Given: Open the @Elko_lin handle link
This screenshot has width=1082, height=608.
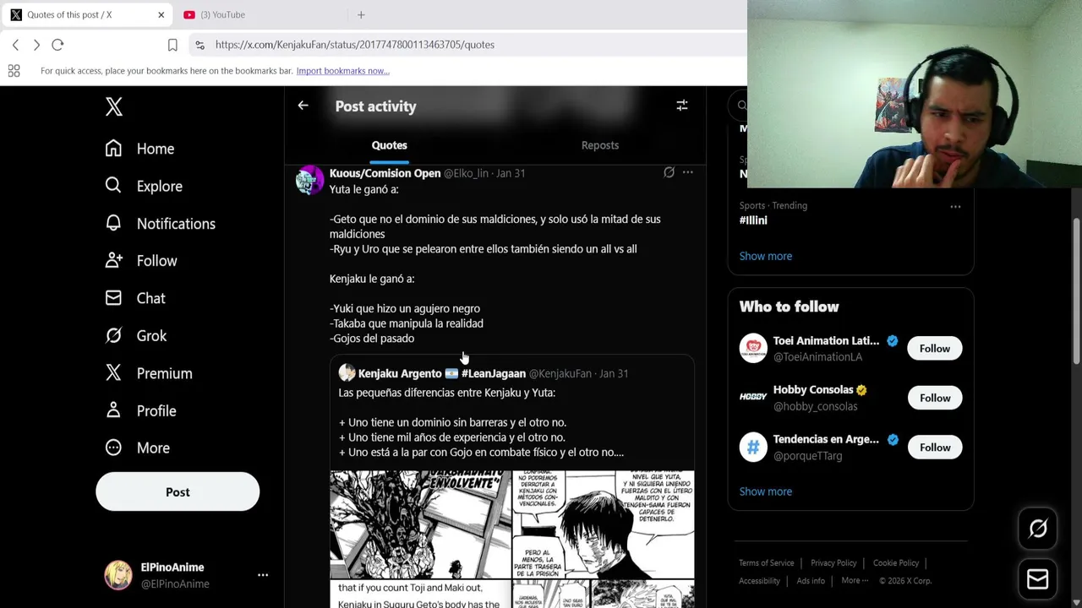Looking at the screenshot, I should (x=466, y=173).
